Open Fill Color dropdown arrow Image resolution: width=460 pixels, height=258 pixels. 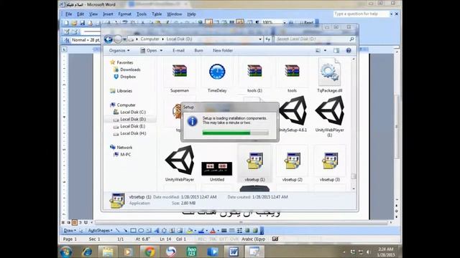pyautogui.click(x=195, y=231)
